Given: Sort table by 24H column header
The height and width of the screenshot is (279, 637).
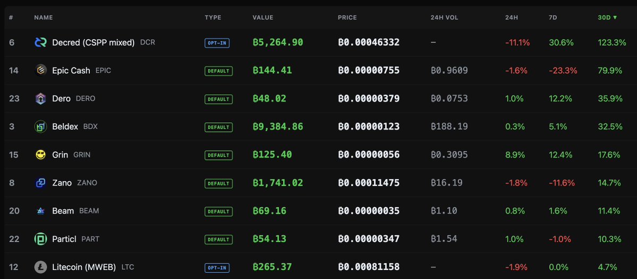Looking at the screenshot, I should tap(511, 18).
